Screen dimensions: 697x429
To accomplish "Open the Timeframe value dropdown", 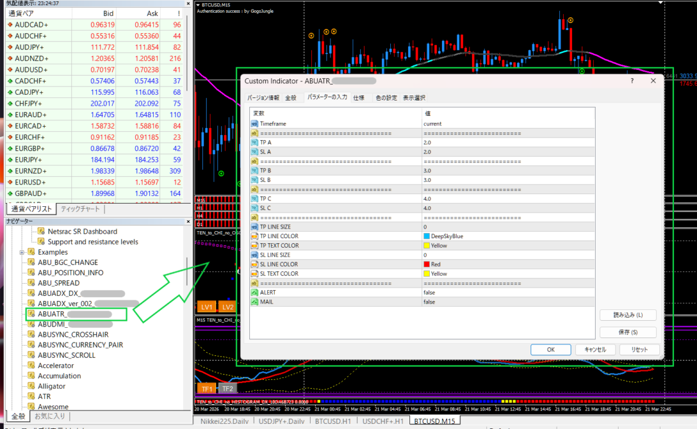I will tap(508, 124).
